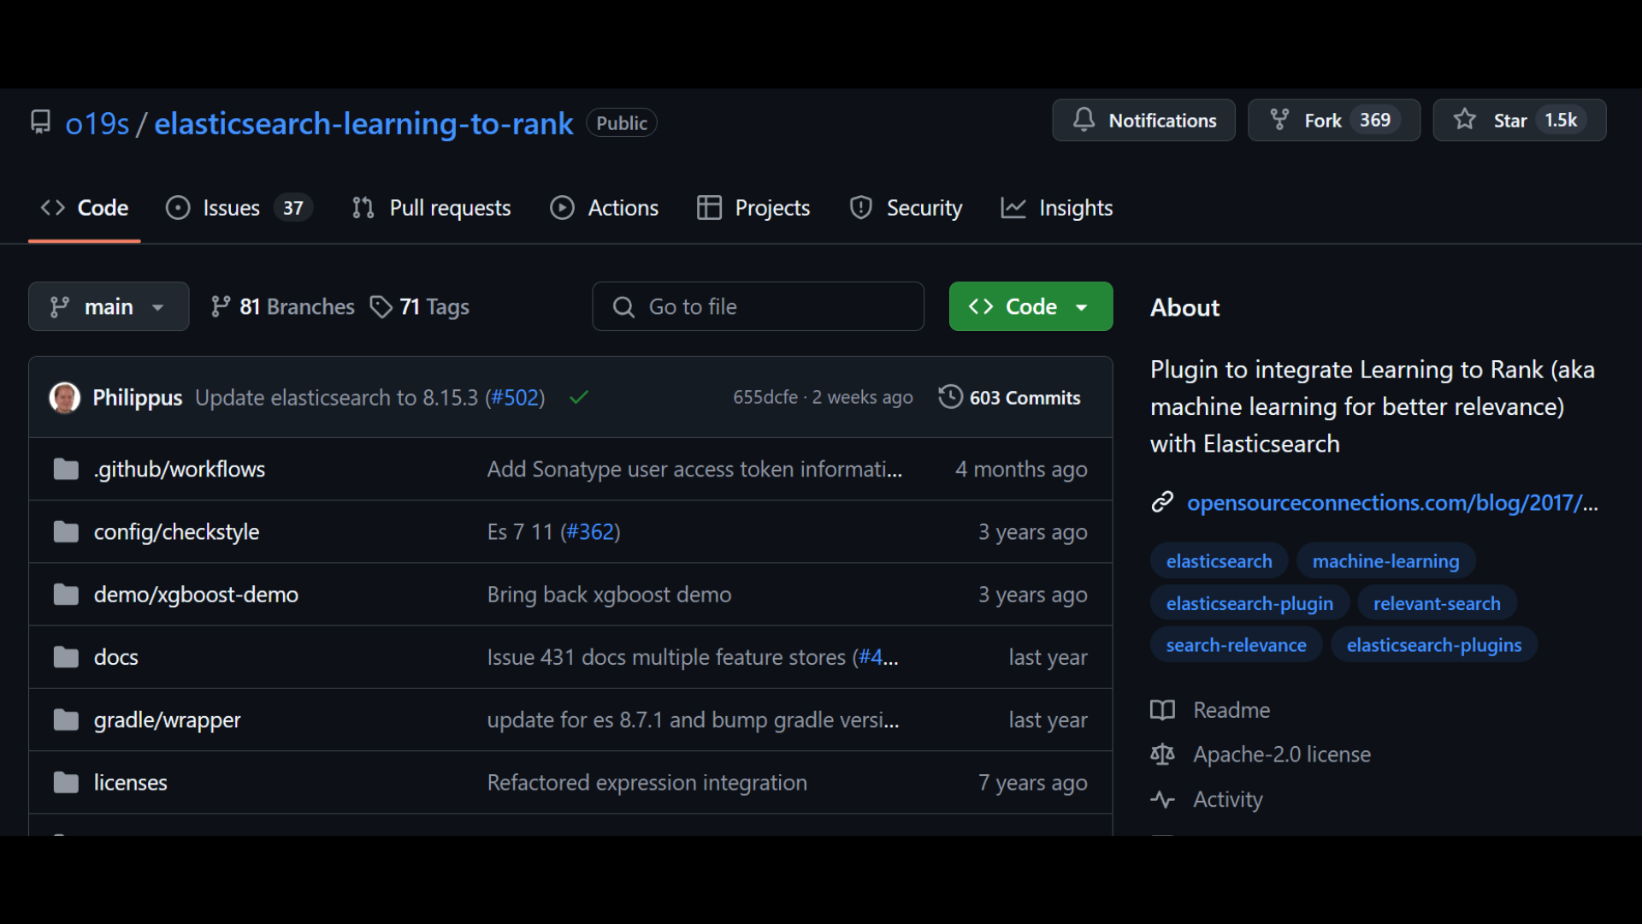Open Philippus avatar image
This screenshot has height=924, width=1642.
click(x=65, y=398)
